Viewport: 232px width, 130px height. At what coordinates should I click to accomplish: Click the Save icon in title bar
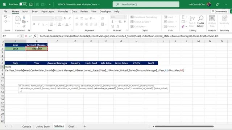31,4
